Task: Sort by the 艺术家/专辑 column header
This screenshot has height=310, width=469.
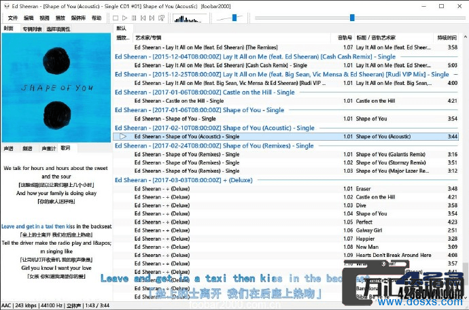Action: pos(232,37)
